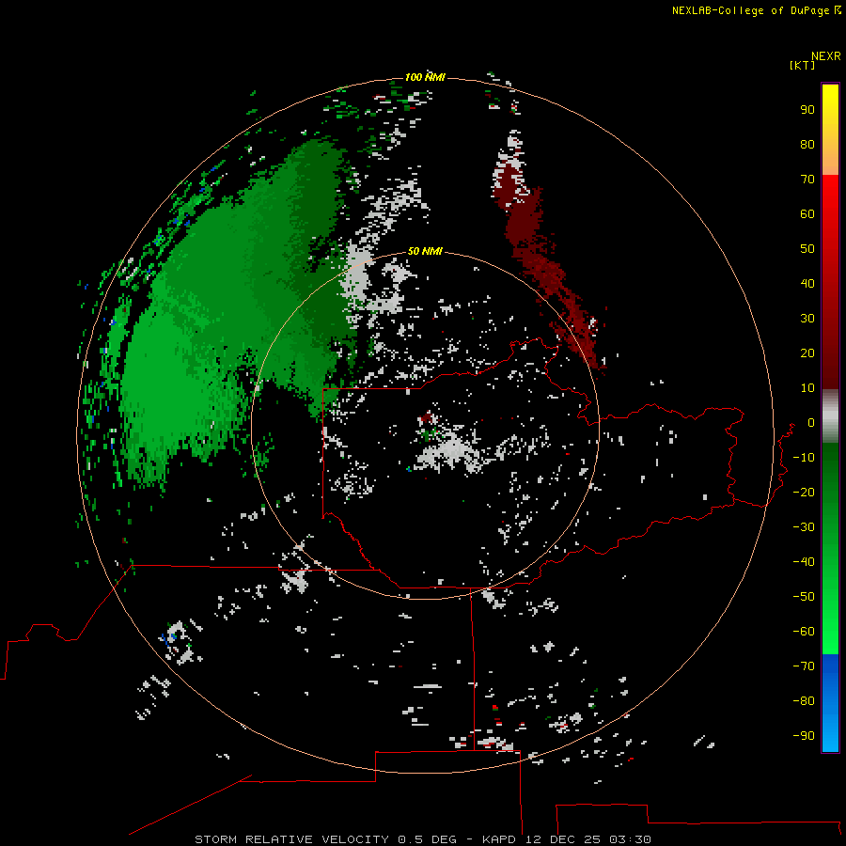Click the NEXR label above the scale
The width and height of the screenshot is (846, 846).
pyautogui.click(x=826, y=56)
